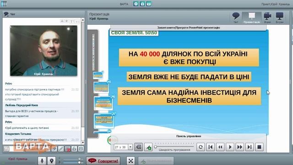
Task: Click the padlock icon in chat toolbar
Action: (74, 149)
